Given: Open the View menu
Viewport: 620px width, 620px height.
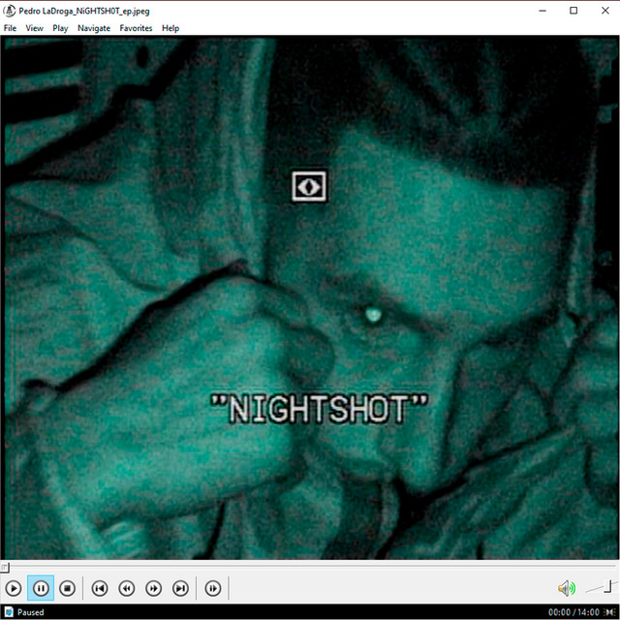Looking at the screenshot, I should [x=35, y=28].
